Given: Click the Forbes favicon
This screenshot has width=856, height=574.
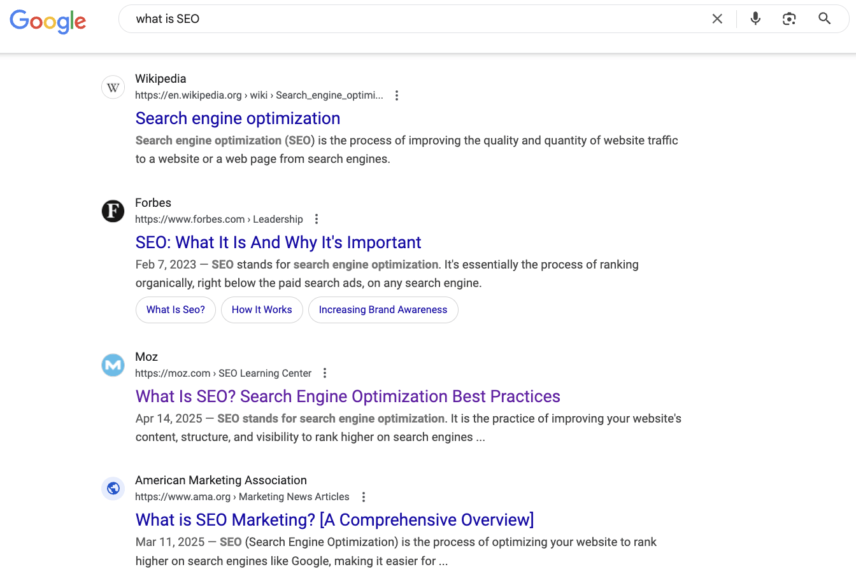Looking at the screenshot, I should [x=113, y=211].
